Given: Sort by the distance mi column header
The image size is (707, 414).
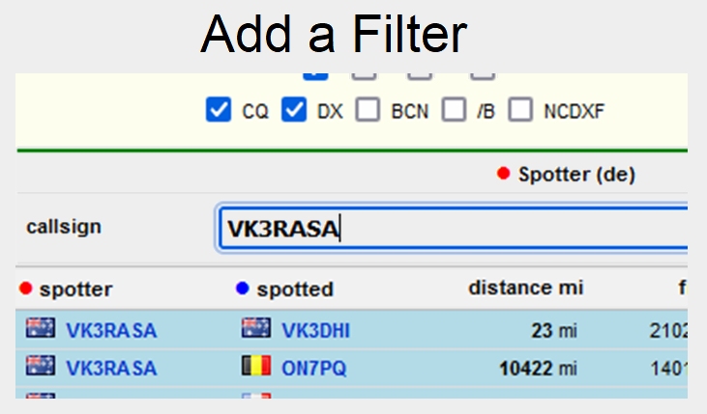Looking at the screenshot, I should [x=525, y=288].
